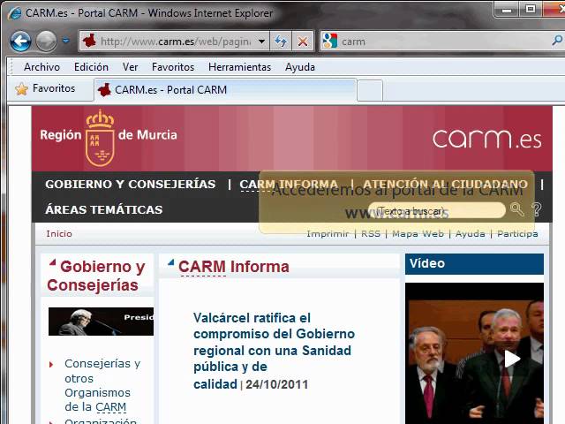Open the Valcárcel Sanidad pública news headline

pos(274,343)
